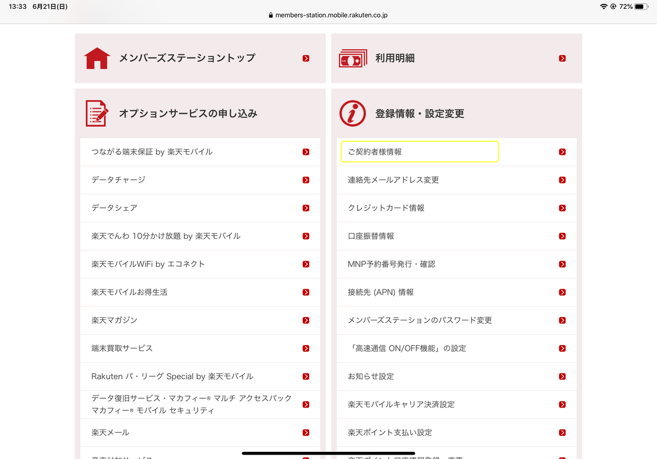
Task: Click arrow icon on データチャージ row
Action: tap(306, 180)
